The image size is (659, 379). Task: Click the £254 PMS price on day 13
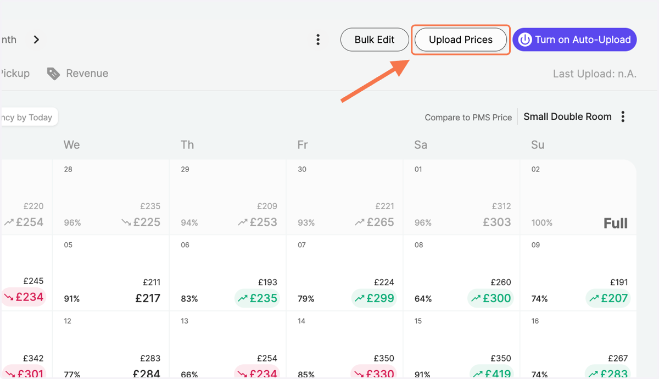coord(267,359)
